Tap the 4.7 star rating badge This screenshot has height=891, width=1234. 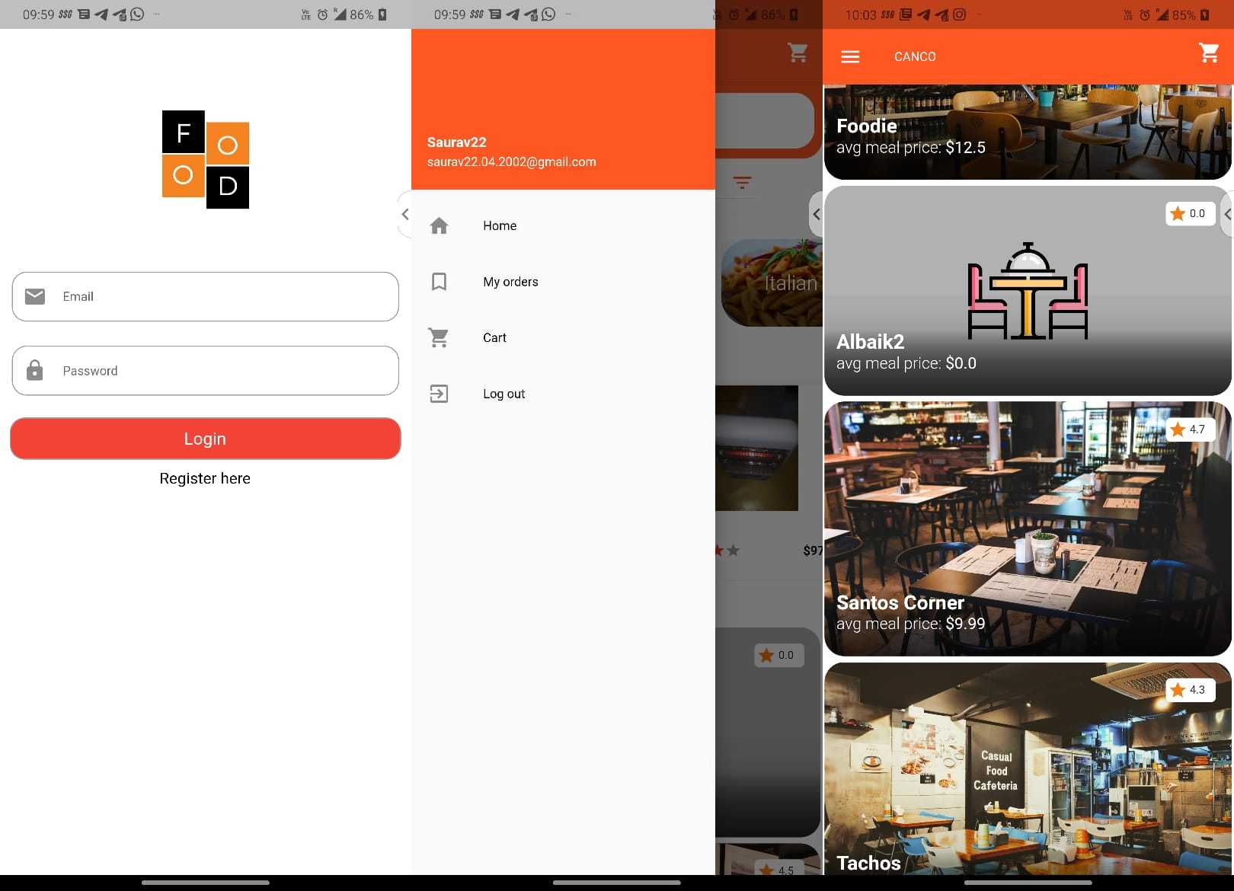pyautogui.click(x=1188, y=430)
